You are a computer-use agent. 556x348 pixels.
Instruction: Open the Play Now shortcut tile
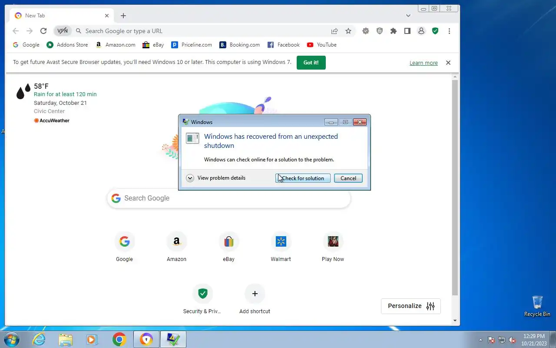tap(333, 247)
